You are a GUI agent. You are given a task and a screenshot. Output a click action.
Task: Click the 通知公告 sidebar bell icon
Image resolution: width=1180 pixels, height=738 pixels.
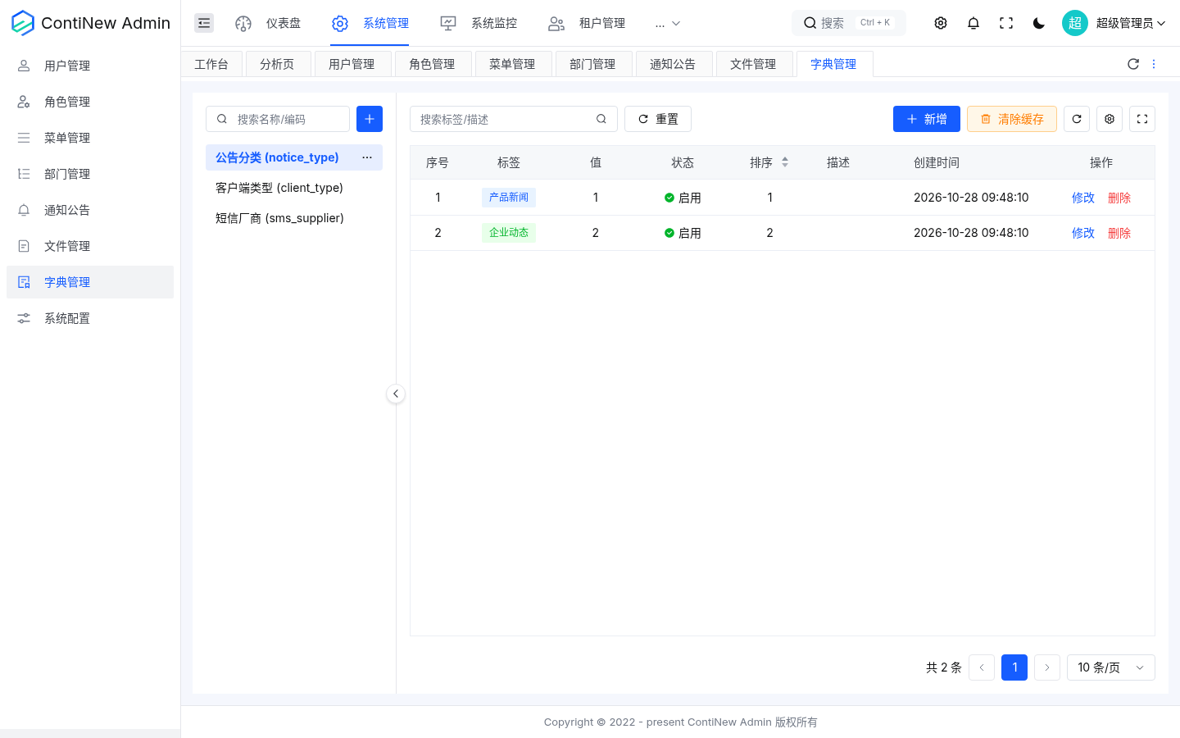tap(24, 210)
